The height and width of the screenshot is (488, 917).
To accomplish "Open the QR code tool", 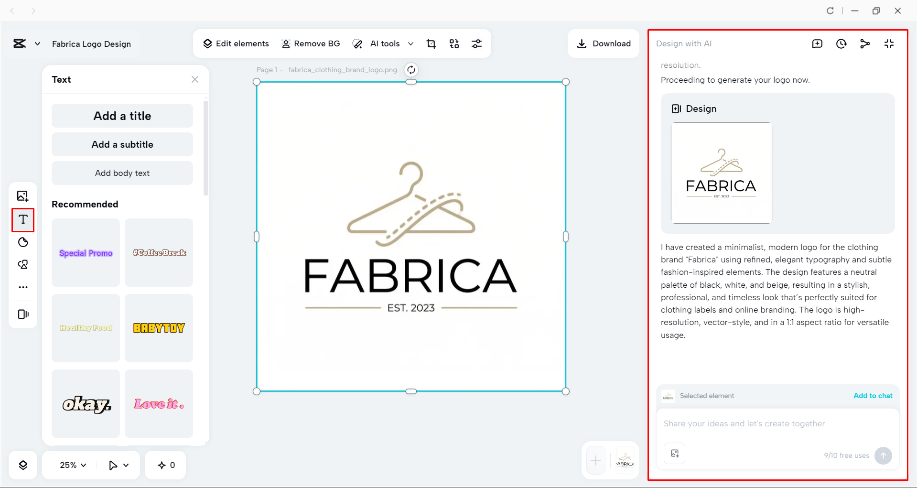I will click(x=454, y=43).
